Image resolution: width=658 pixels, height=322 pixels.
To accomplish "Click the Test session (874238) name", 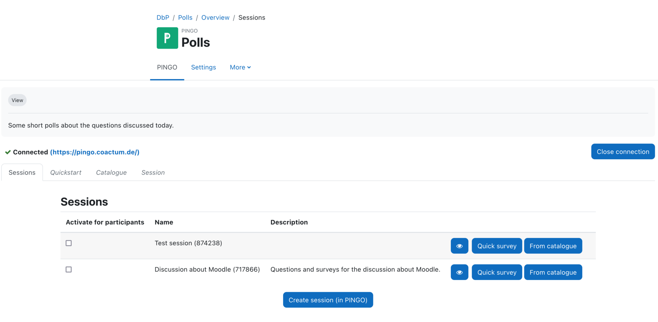I will 188,243.
